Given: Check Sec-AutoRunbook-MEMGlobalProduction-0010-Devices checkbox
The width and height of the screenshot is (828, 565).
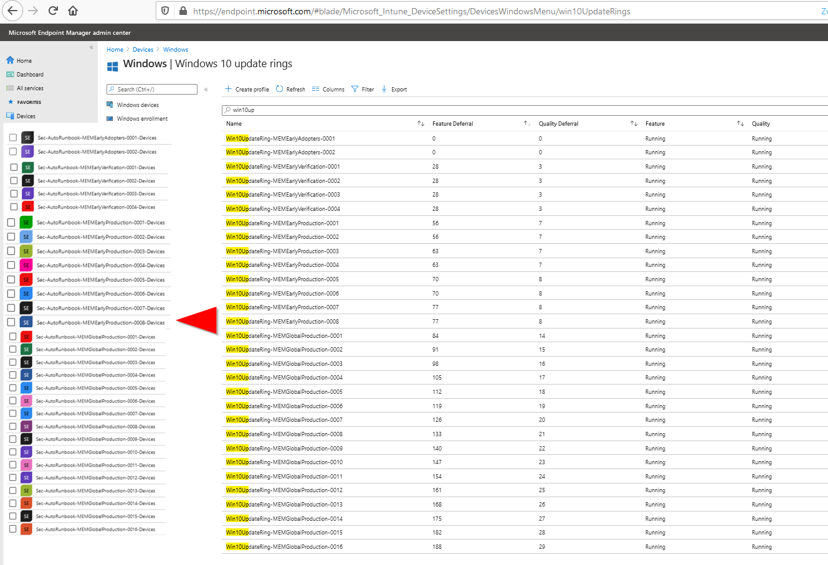Looking at the screenshot, I should 12,452.
